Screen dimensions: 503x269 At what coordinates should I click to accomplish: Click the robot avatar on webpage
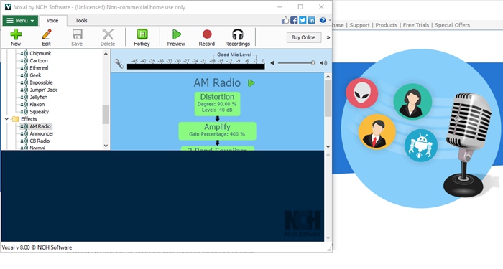click(421, 146)
